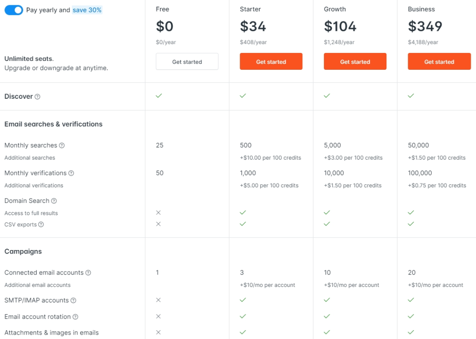Click the help icon next to Discover
Image resolution: width=476 pixels, height=339 pixels.
[x=37, y=97]
